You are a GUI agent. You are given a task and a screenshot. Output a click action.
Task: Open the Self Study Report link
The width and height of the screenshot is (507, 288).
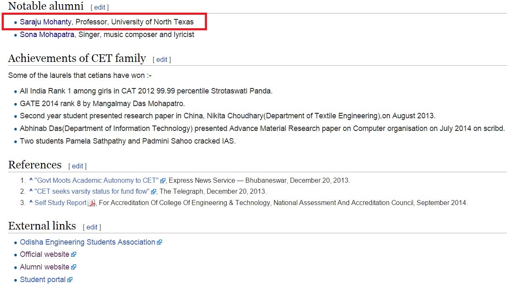tap(61, 203)
